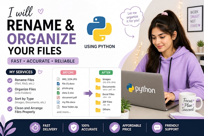The height and width of the screenshot is (136, 204).
Task: Click the shield 100% Accurate icon
Action: pyautogui.click(x=73, y=127)
